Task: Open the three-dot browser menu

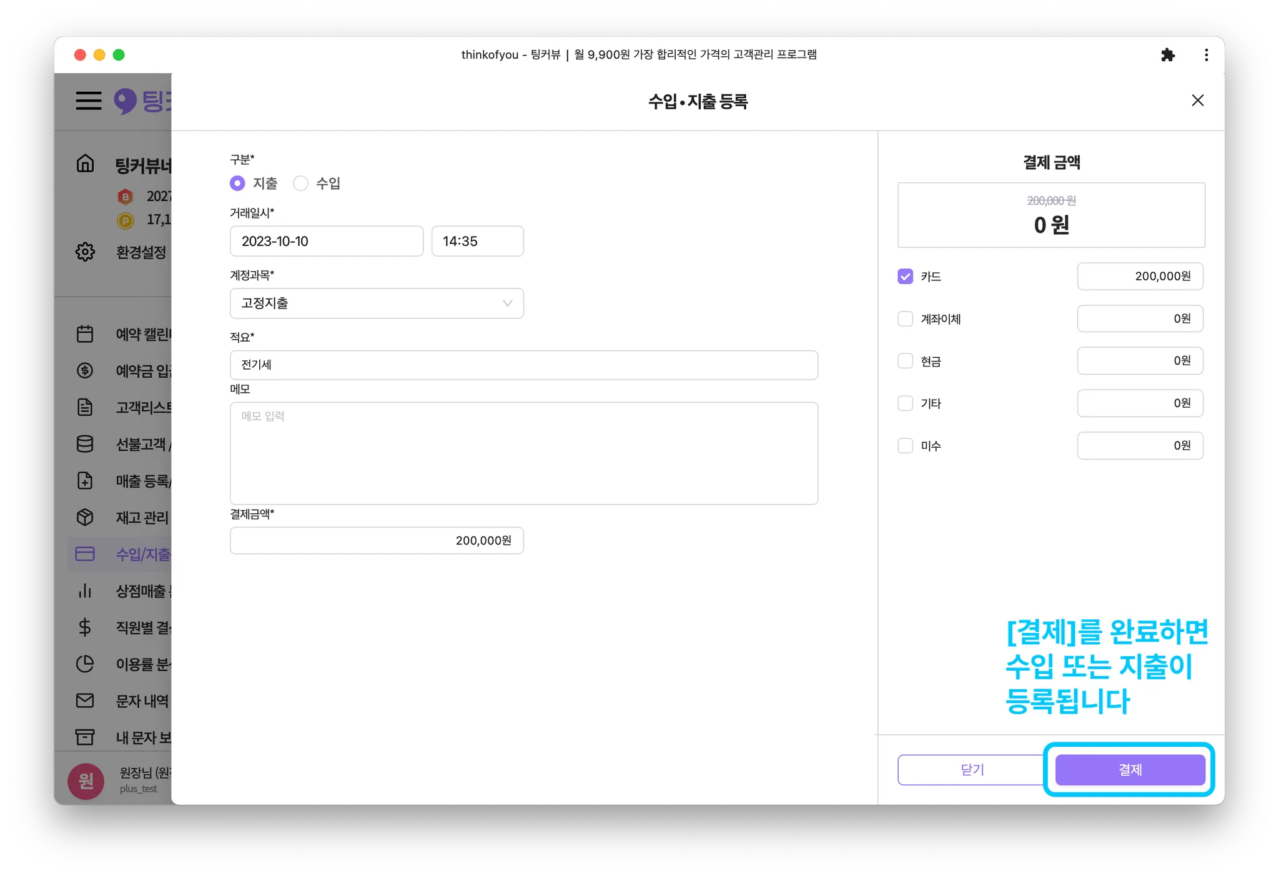Action: pos(1206,55)
